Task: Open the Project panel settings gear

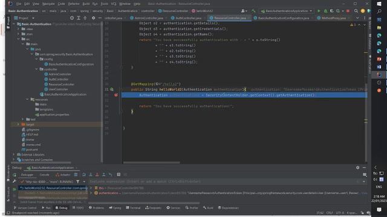Action: 93,18
